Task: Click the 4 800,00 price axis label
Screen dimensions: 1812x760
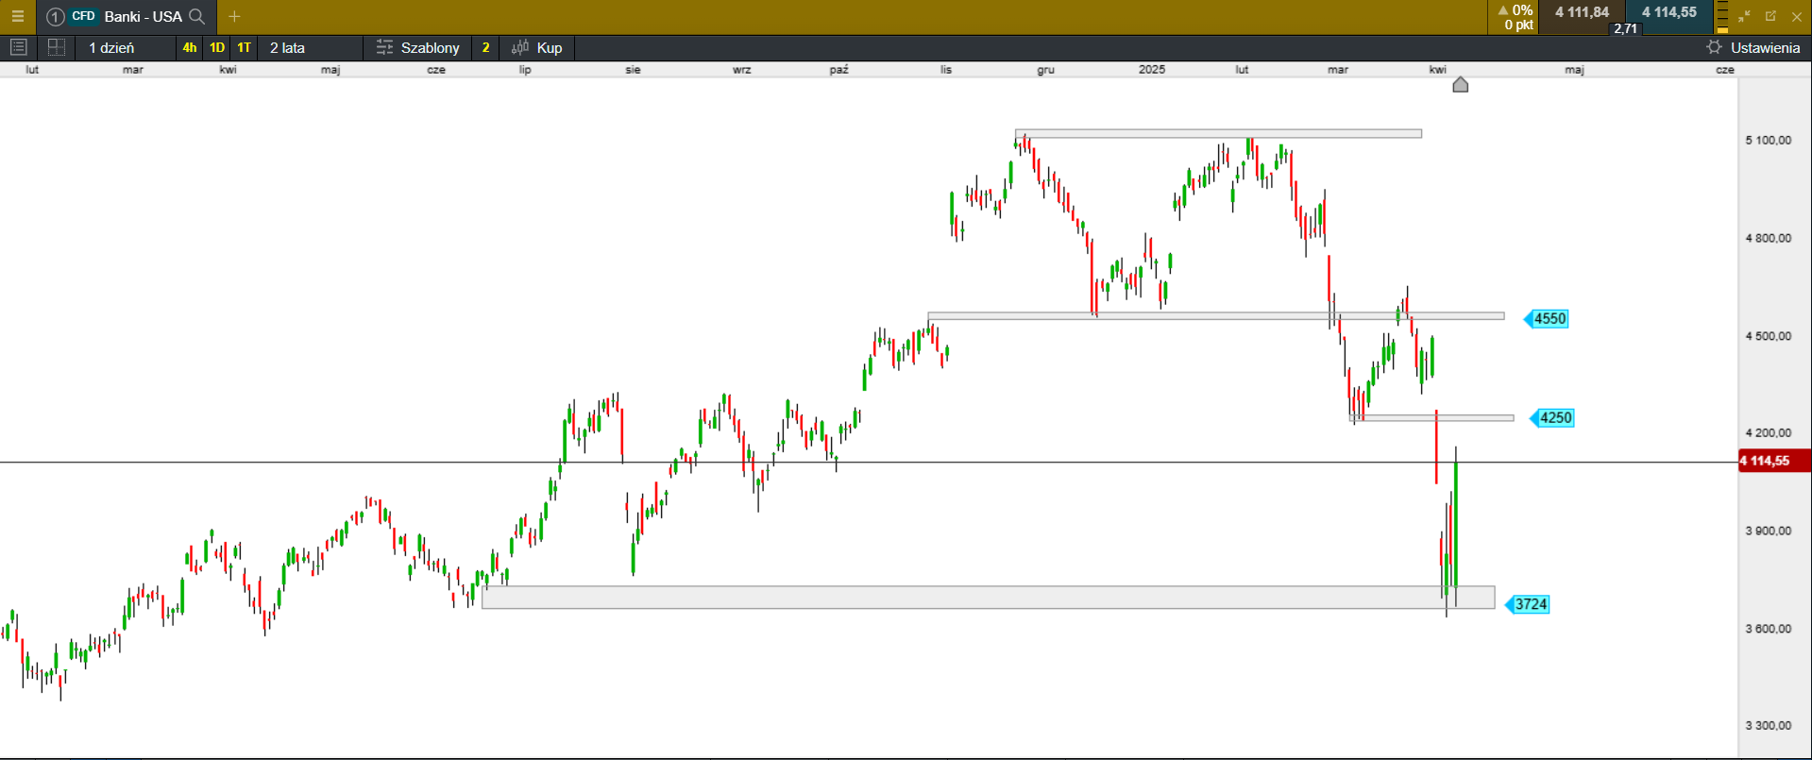Action: click(1768, 238)
